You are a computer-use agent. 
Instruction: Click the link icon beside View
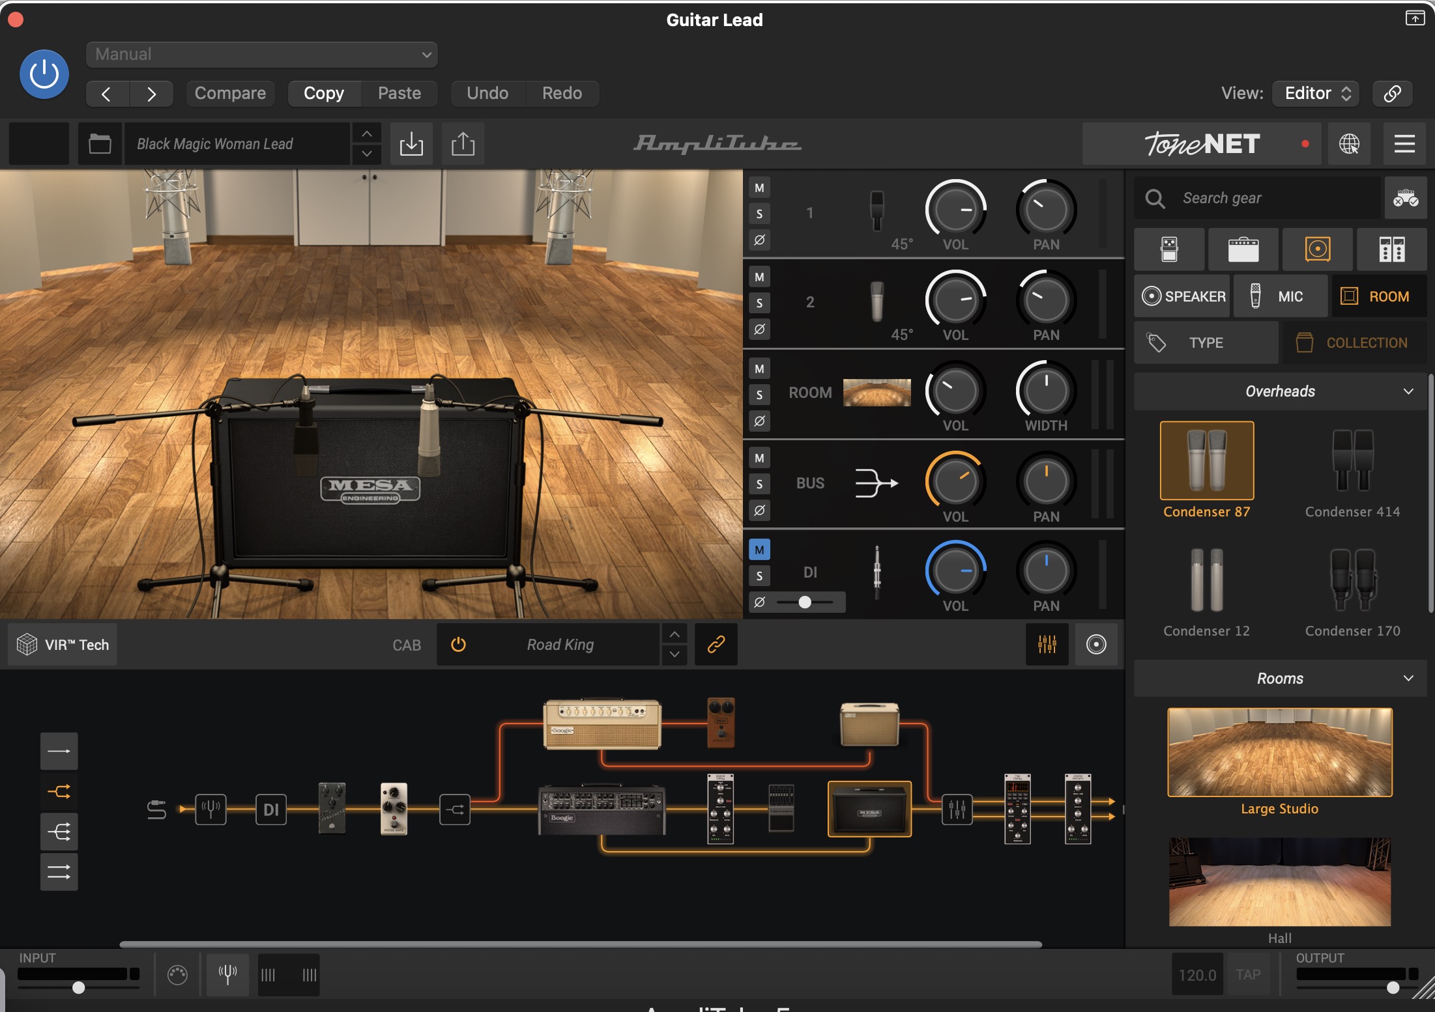point(1392,93)
